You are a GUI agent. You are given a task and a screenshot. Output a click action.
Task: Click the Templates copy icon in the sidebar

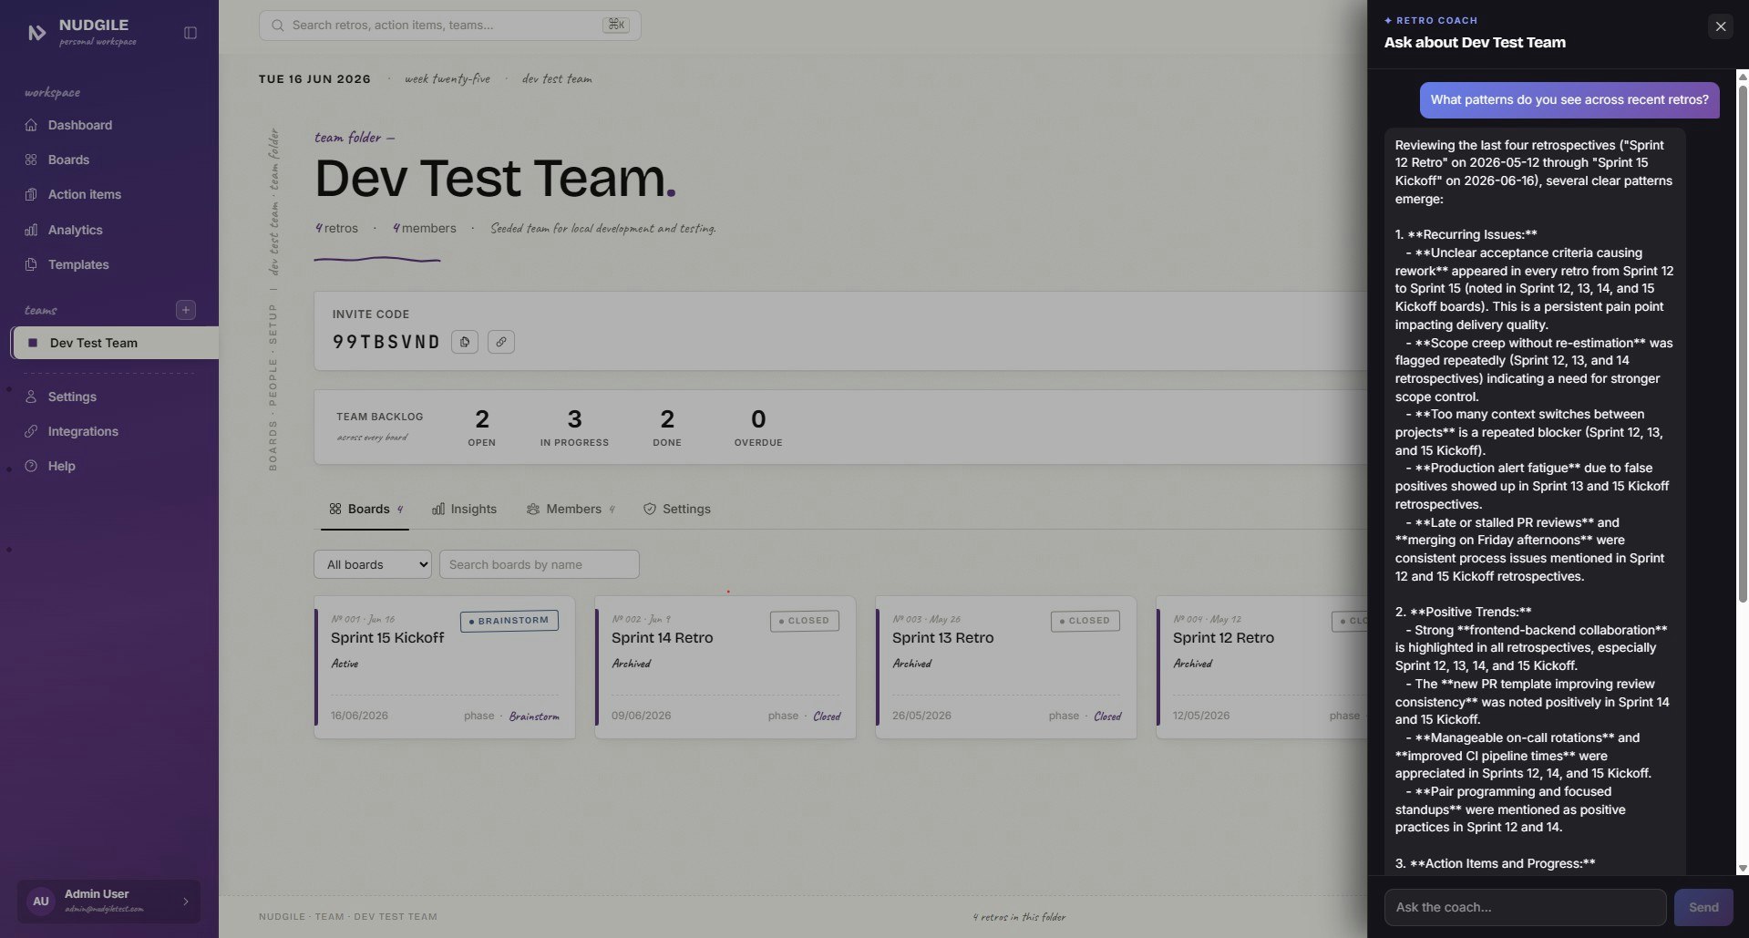click(x=31, y=264)
